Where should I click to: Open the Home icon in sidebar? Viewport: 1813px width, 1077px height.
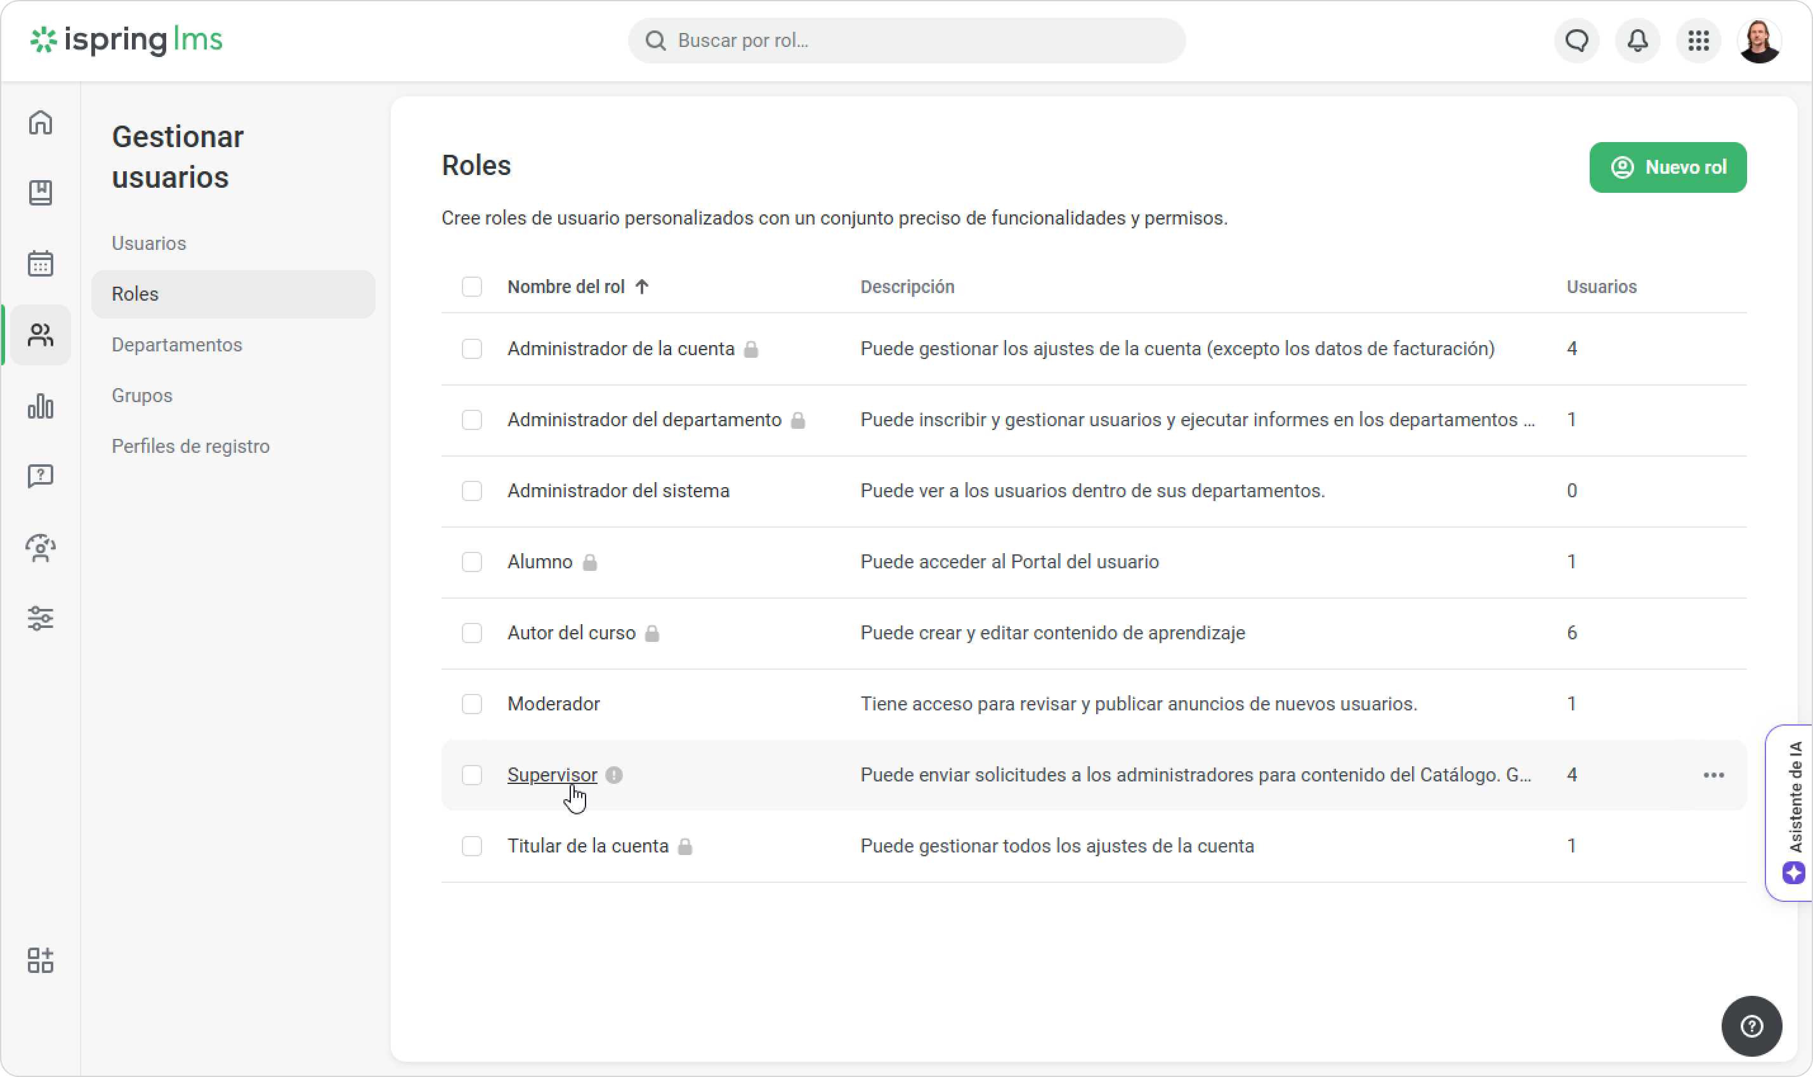(x=41, y=122)
